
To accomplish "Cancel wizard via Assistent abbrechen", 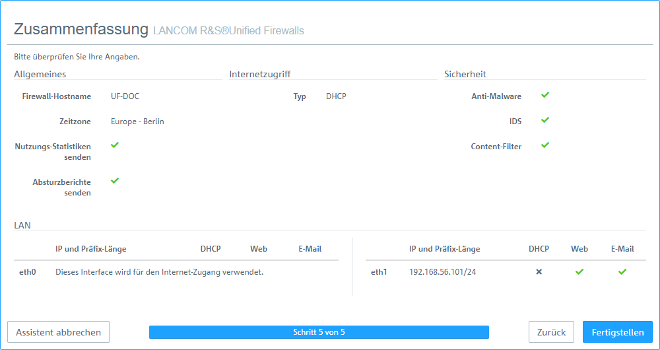I will point(58,332).
